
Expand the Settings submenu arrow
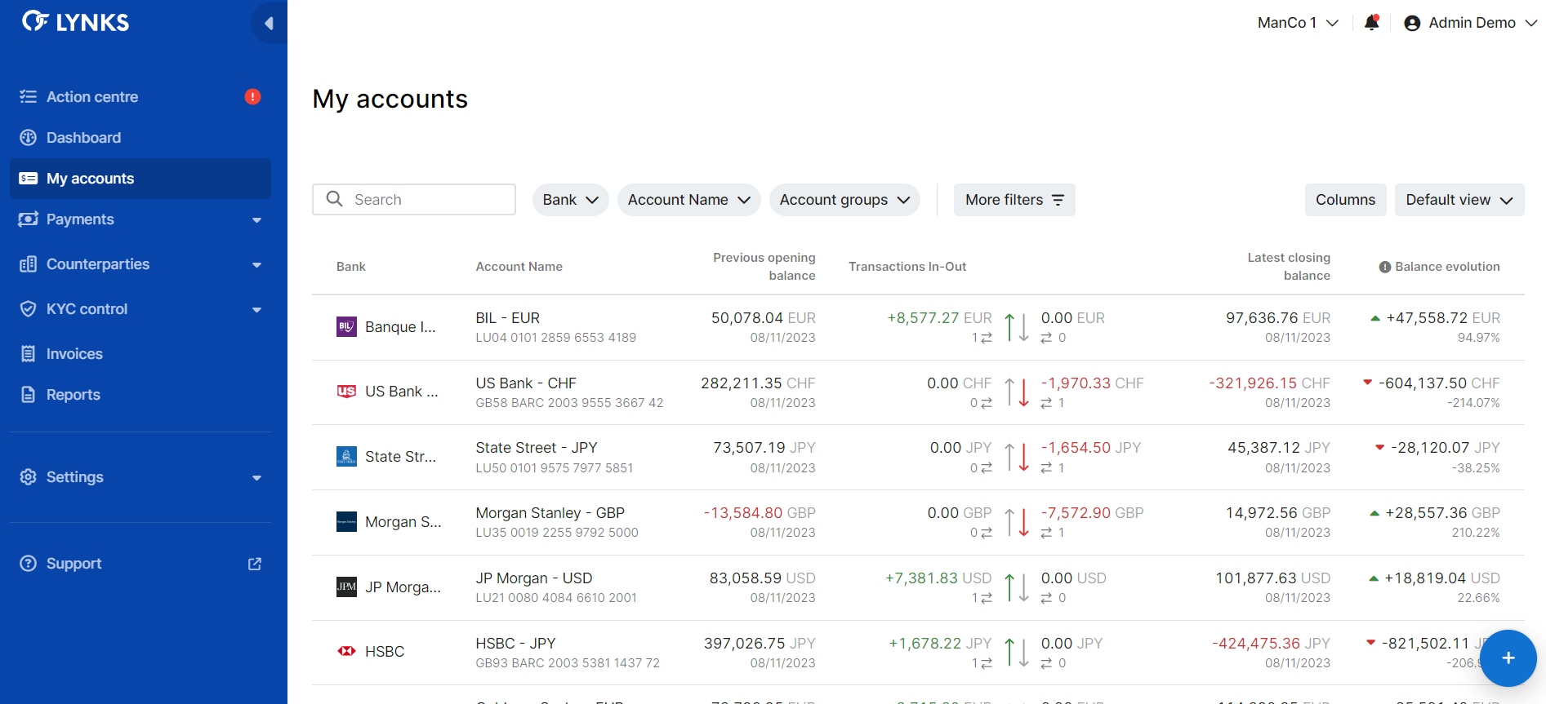click(x=256, y=478)
